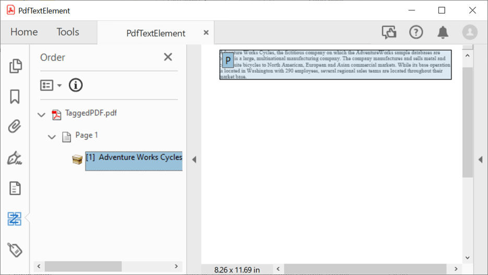Screen dimensions: 488x275
Task: Open the Attachments paperclip panel
Action: coord(15,127)
